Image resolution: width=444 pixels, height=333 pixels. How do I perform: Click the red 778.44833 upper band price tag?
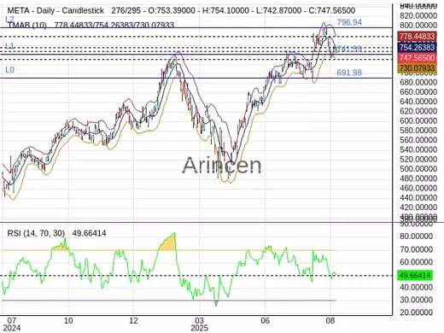point(417,37)
